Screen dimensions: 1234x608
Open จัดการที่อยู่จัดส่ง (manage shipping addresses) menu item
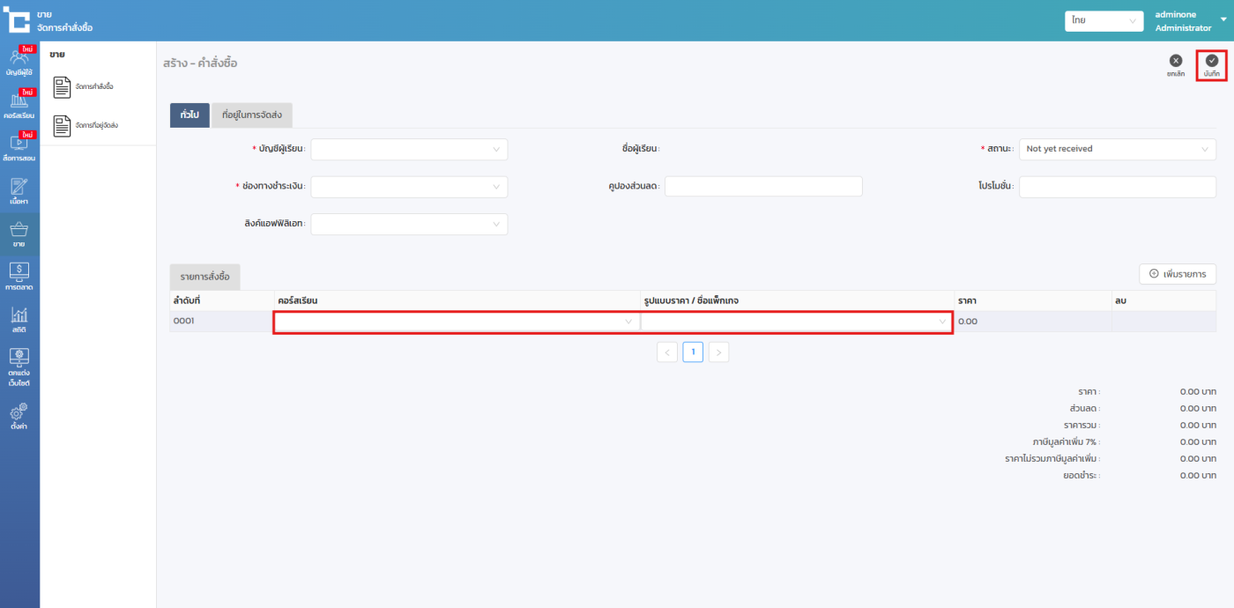pos(96,126)
